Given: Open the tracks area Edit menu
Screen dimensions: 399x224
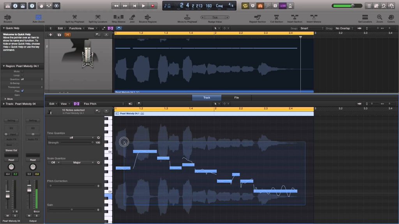Looking at the screenshot, I should click(61, 28).
